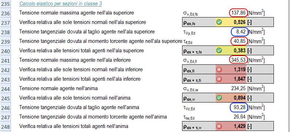Click green check icon next to 0,894
Screen dimensions: 291x132
219,98
